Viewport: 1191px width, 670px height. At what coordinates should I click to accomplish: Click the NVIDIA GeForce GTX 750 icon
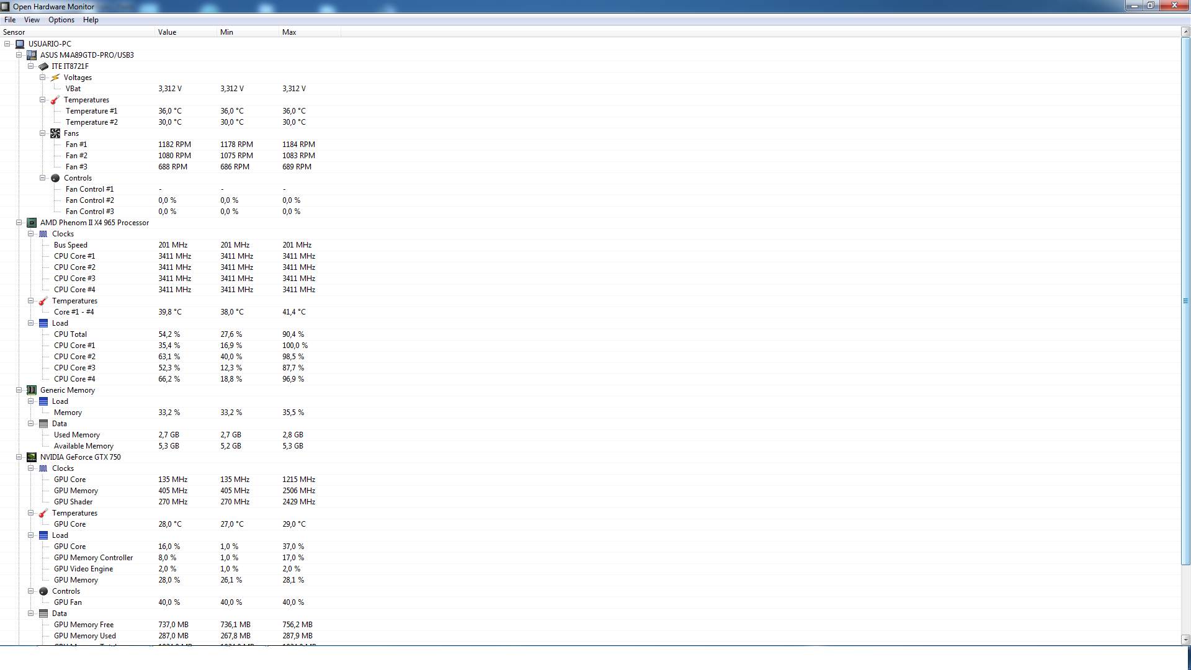click(32, 457)
